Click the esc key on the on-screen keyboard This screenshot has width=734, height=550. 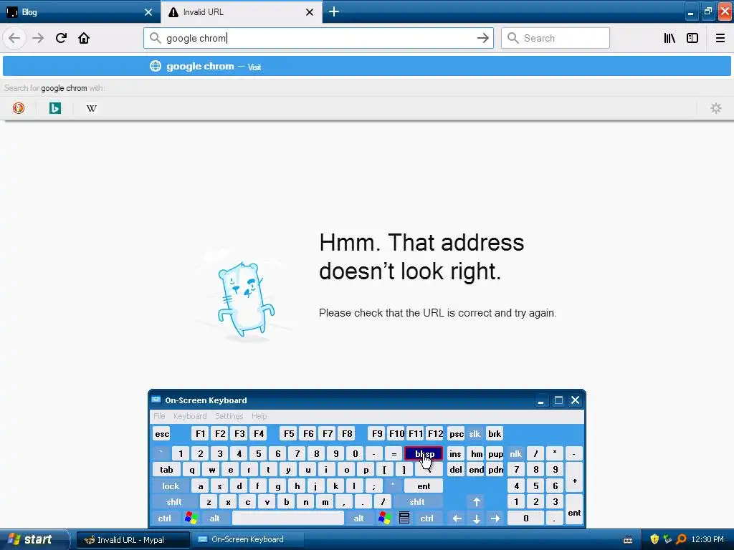click(162, 433)
